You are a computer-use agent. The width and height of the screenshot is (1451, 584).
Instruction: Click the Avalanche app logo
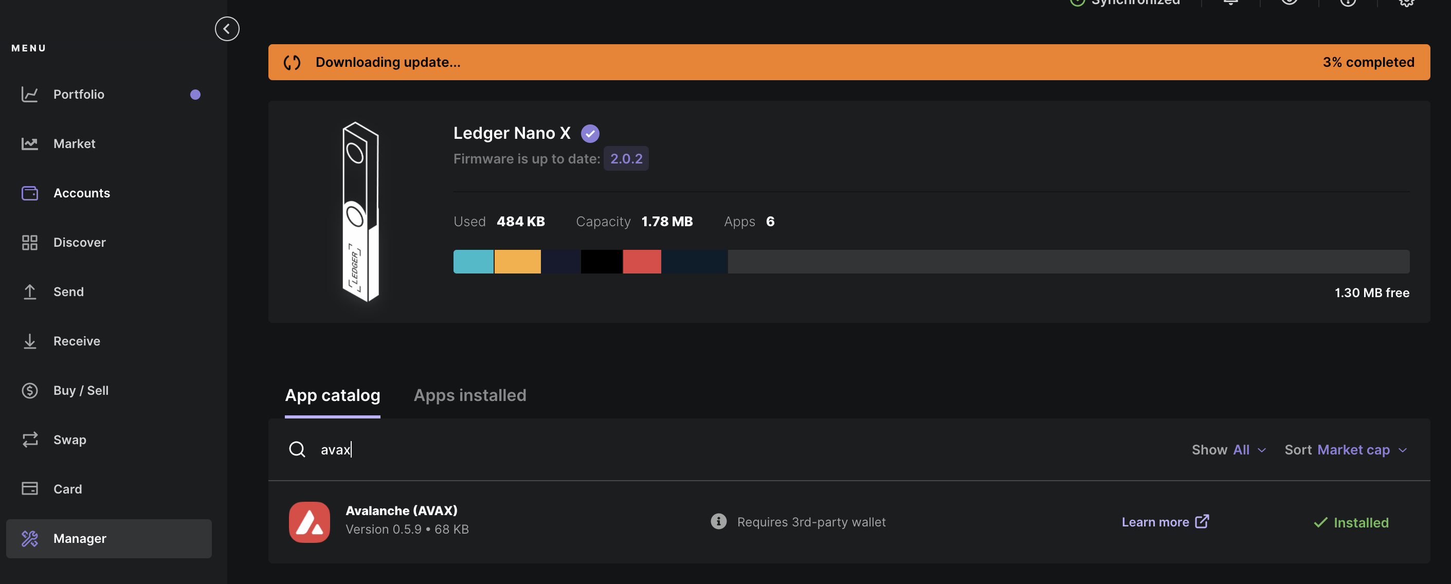coord(309,522)
